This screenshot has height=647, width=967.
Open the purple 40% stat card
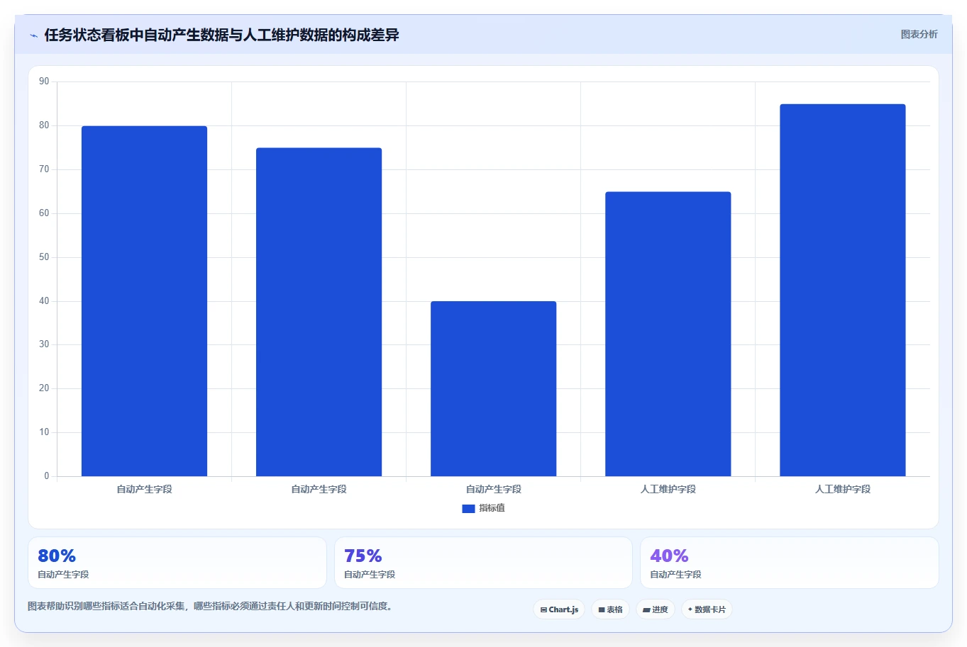(790, 563)
